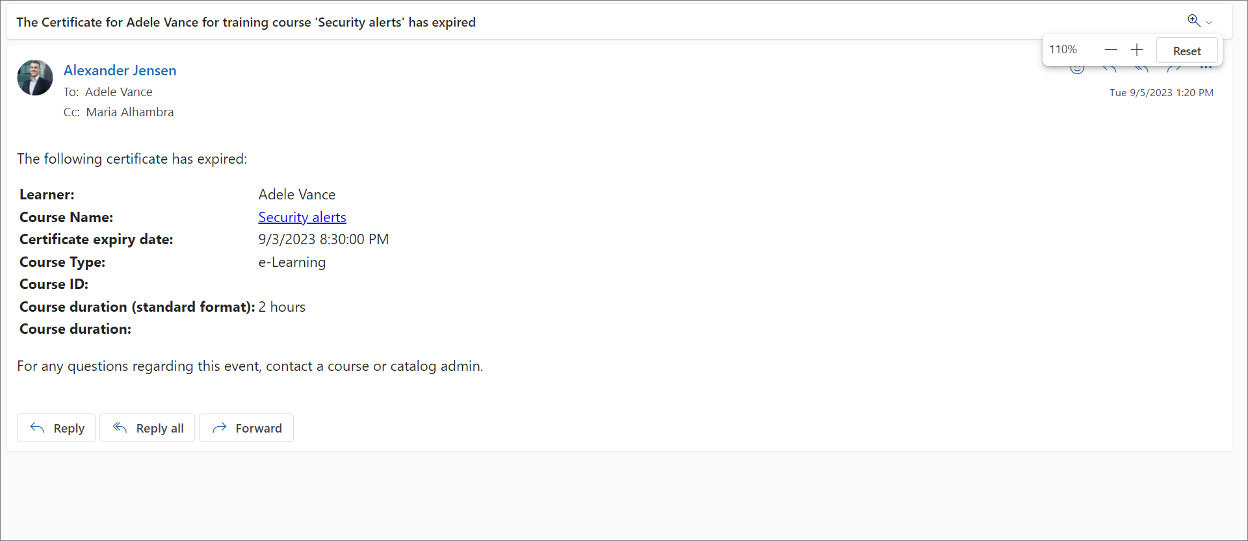The width and height of the screenshot is (1248, 541).
Task: Click the zoom magnifier icon
Action: 1193,21
